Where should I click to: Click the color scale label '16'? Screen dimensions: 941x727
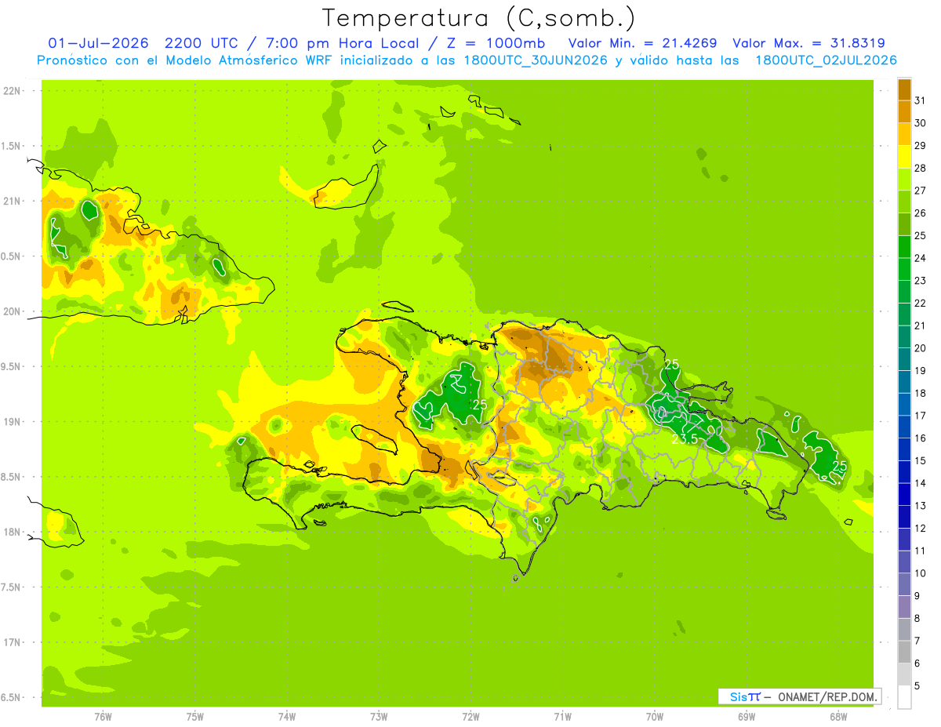pyautogui.click(x=920, y=438)
